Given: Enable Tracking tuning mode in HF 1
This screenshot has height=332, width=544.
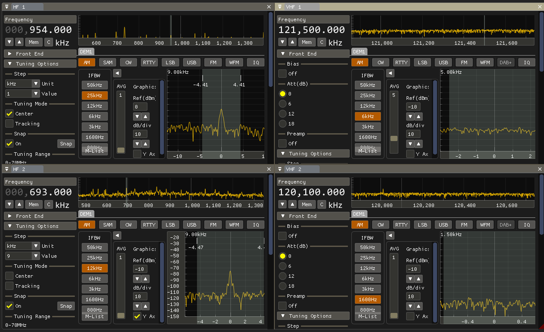Looking at the screenshot, I should pyautogui.click(x=10, y=124).
